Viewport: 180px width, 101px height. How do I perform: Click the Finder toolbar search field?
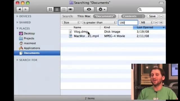point(150,10)
